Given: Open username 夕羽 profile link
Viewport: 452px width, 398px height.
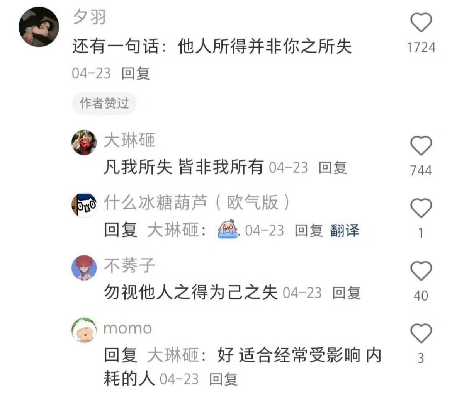Looking at the screenshot, I should point(89,17).
